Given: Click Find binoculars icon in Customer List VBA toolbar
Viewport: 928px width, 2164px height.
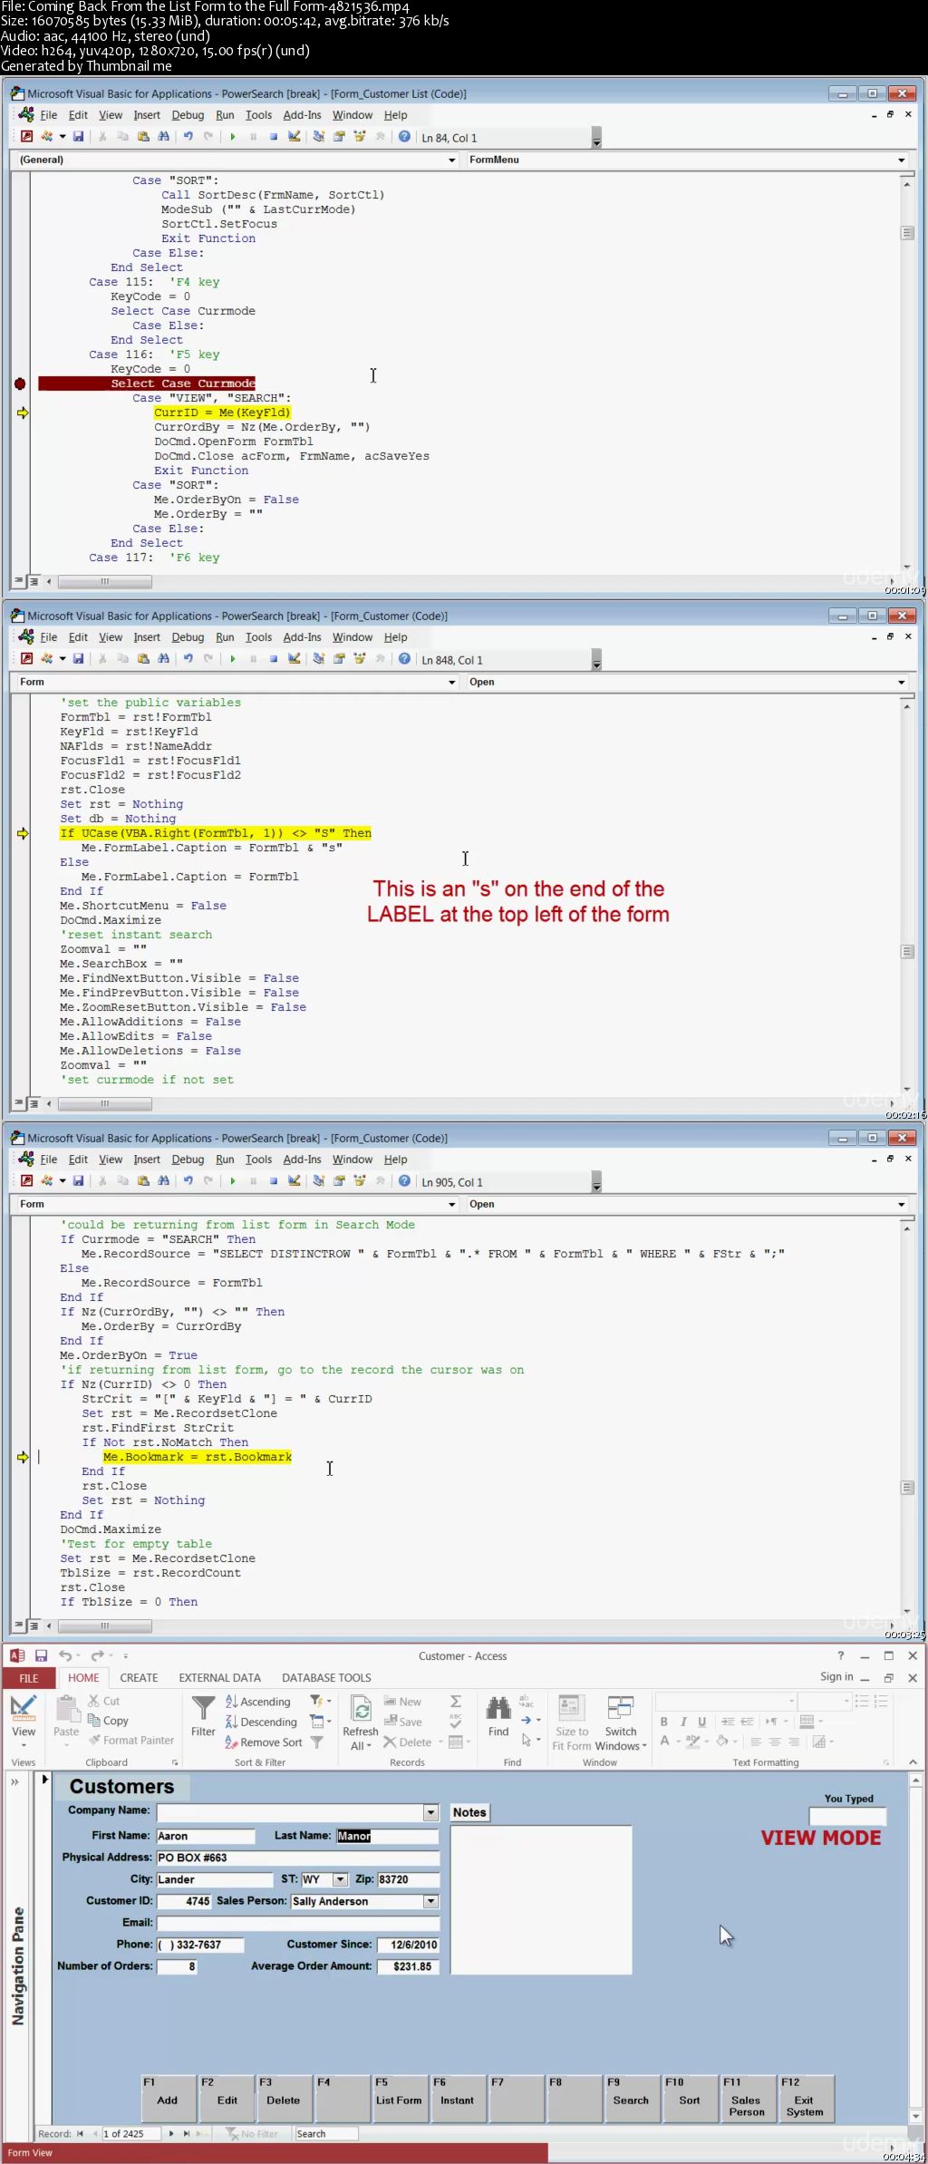Looking at the screenshot, I should tap(164, 137).
